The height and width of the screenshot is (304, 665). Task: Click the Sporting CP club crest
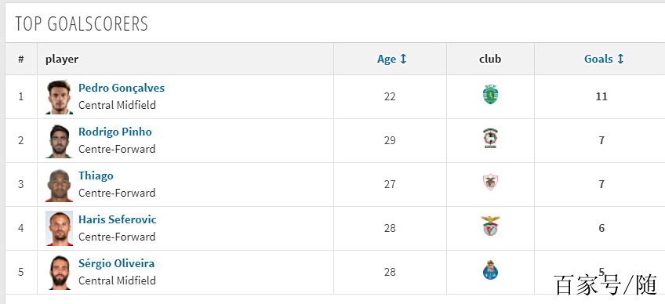(x=490, y=95)
